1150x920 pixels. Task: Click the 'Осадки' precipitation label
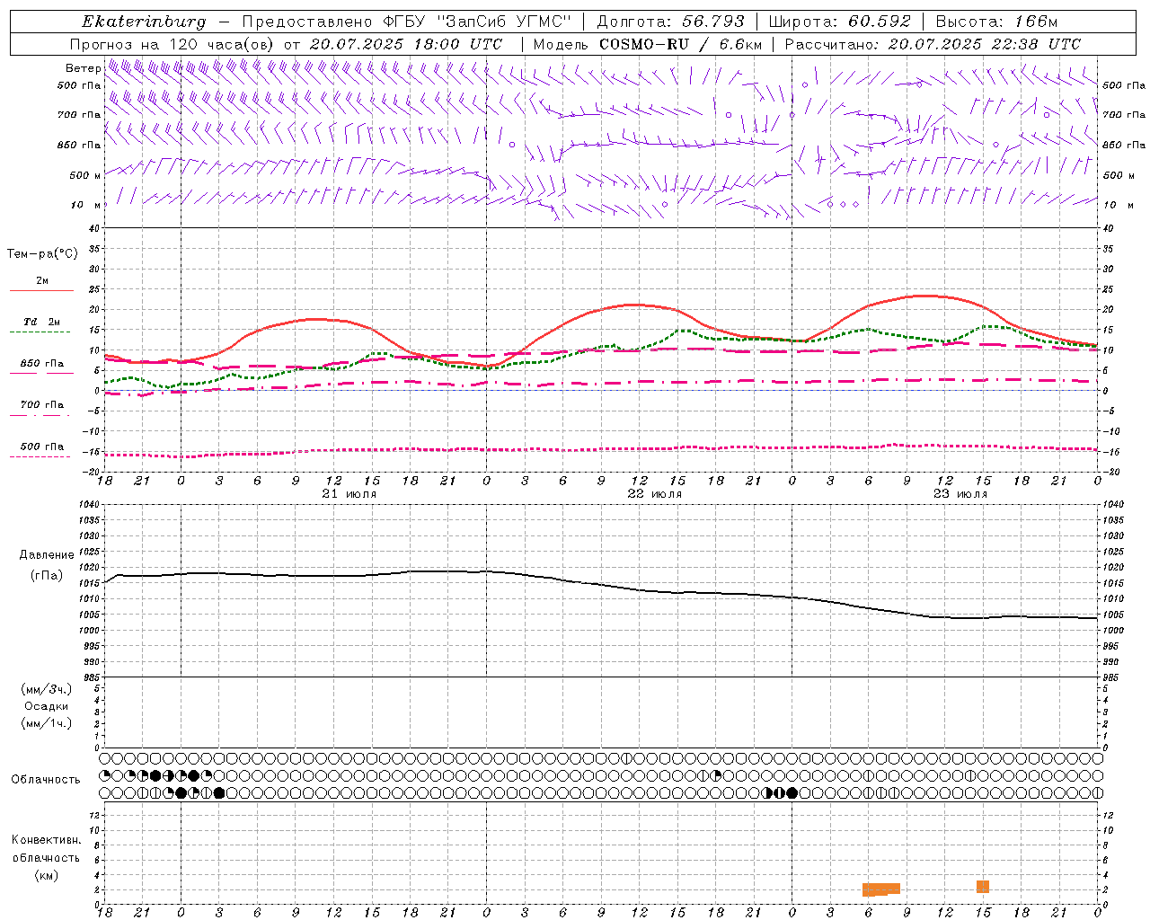click(47, 706)
